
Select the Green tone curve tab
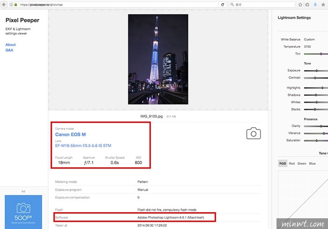pos(302,164)
